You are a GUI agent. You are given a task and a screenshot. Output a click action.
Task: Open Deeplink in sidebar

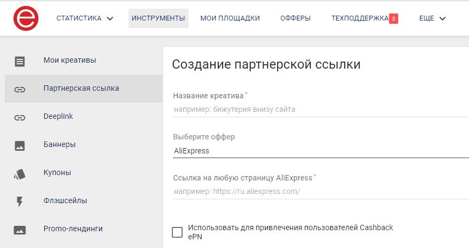(x=84, y=117)
